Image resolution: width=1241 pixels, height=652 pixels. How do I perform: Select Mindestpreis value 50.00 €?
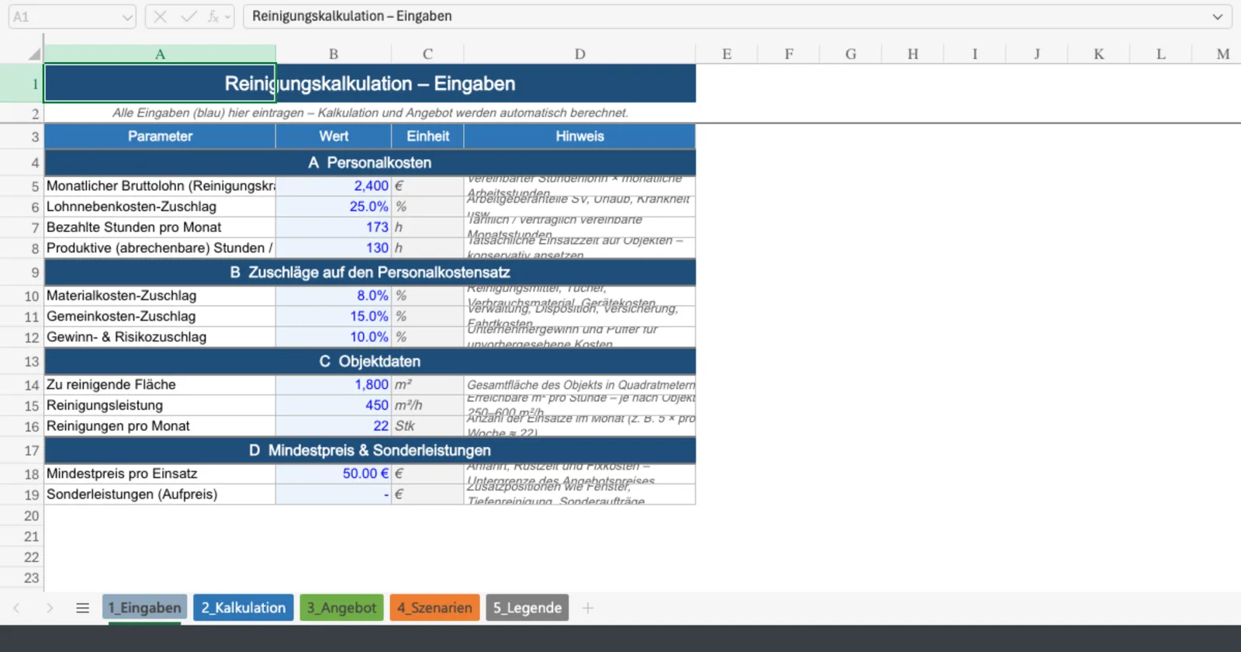pos(334,473)
